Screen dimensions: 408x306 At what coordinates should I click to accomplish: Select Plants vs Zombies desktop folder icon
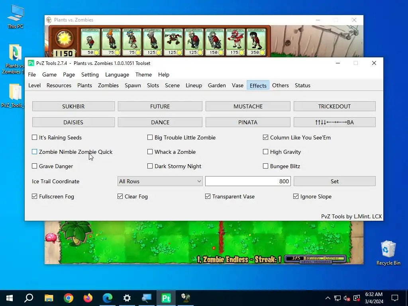click(x=15, y=59)
